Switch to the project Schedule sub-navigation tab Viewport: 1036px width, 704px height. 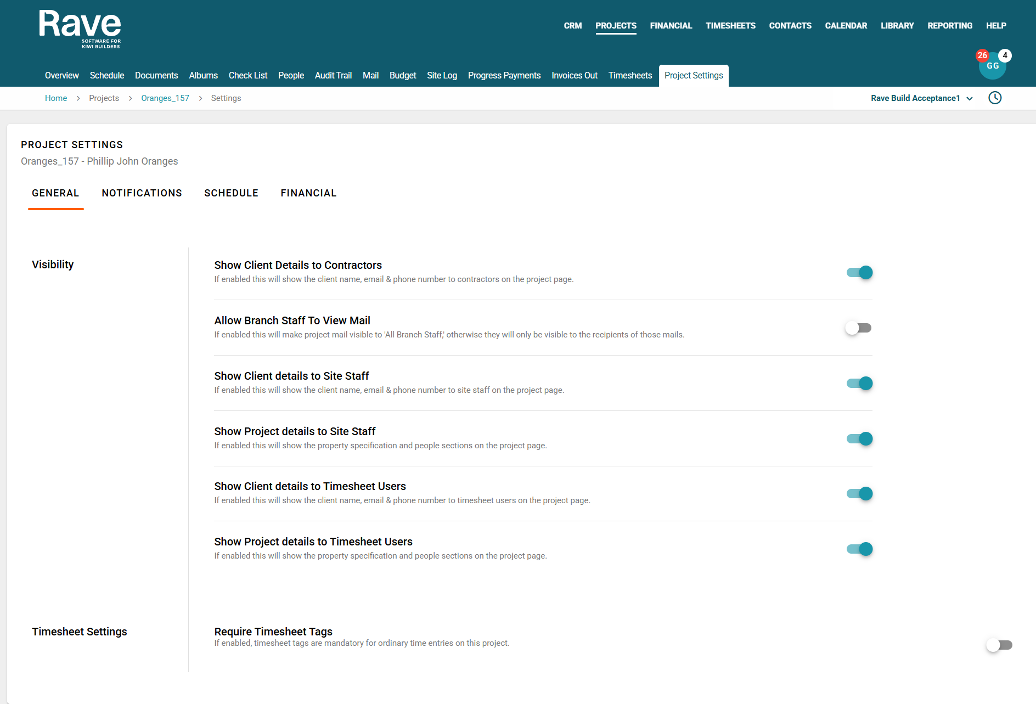pos(107,76)
